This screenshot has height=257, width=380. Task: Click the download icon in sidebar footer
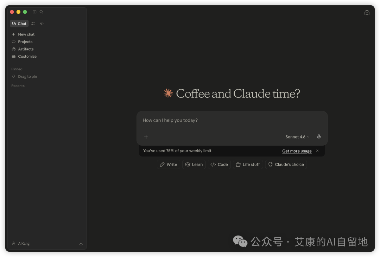[81, 244]
